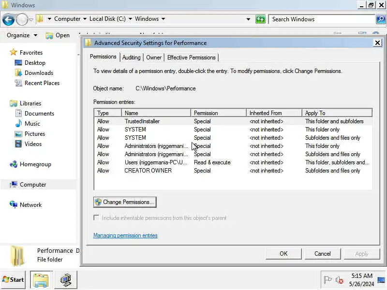Click the Search Windows input field
387x290 pixels.
tap(322, 19)
